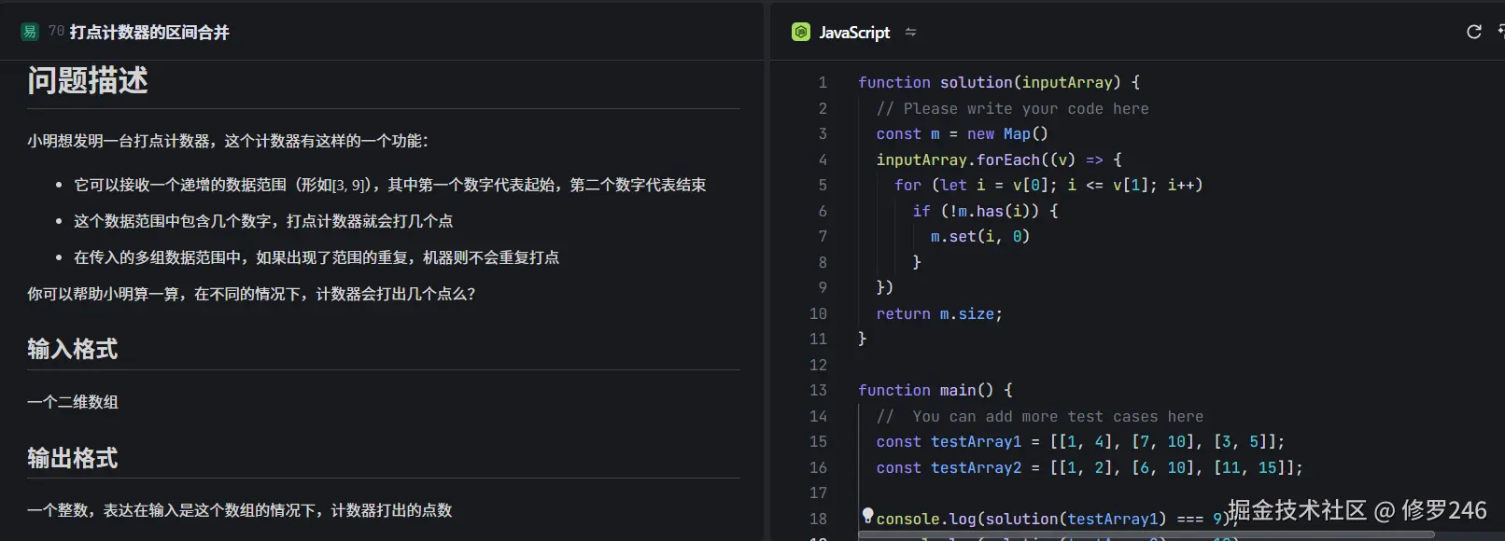Click the lightbulb hint icon on line 18
The image size is (1505, 541).
pyautogui.click(x=867, y=515)
